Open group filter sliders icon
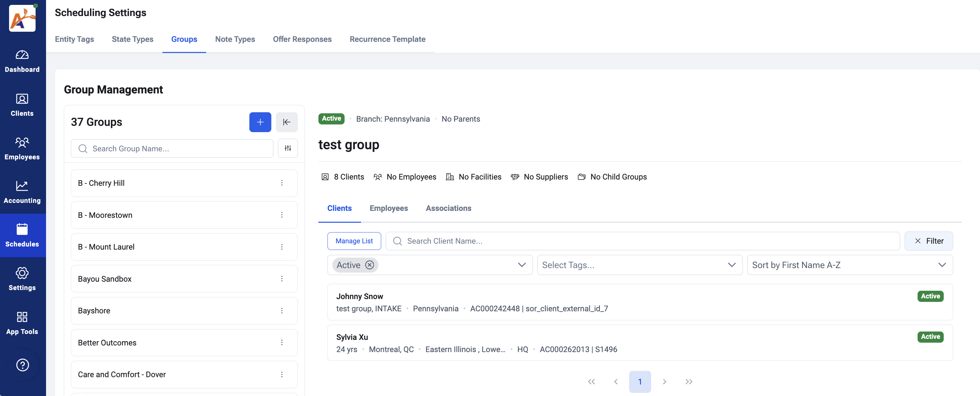 pyautogui.click(x=288, y=148)
